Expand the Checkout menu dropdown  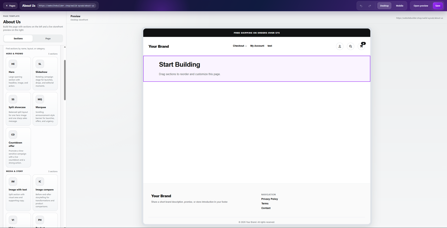point(240,46)
